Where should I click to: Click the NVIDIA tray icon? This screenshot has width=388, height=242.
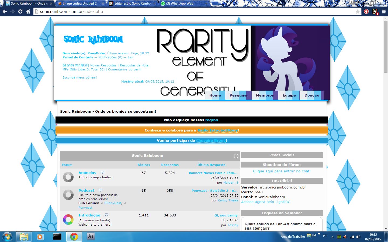tap(339, 237)
